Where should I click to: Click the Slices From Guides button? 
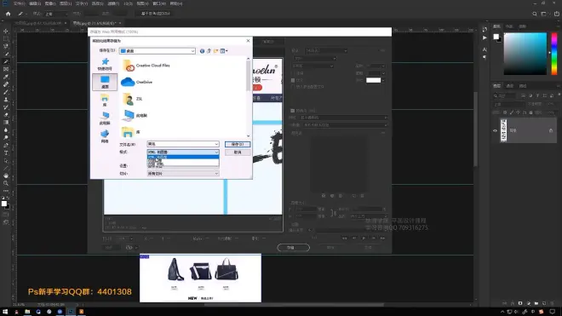pos(156,14)
